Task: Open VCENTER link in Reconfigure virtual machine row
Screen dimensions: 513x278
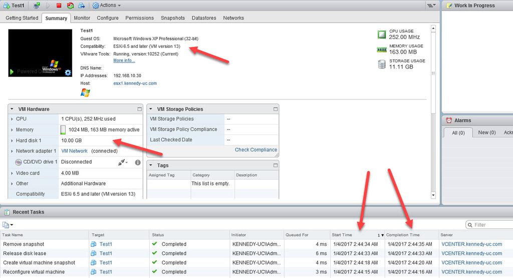Action: click(471, 272)
